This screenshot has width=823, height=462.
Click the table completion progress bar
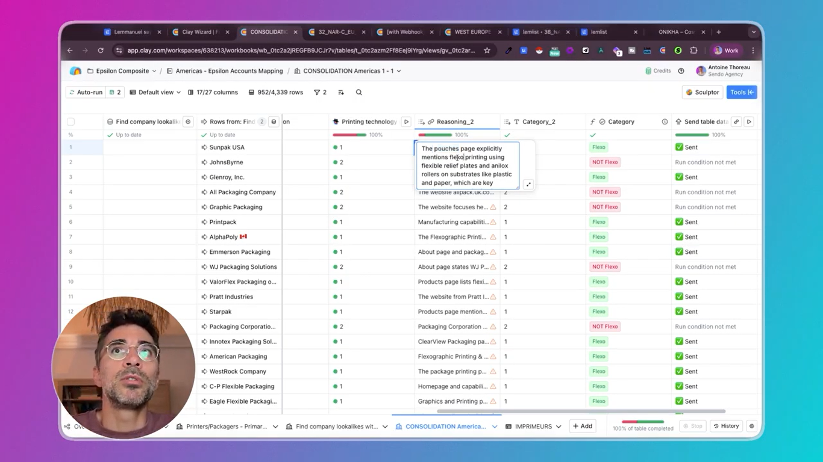[x=642, y=422]
